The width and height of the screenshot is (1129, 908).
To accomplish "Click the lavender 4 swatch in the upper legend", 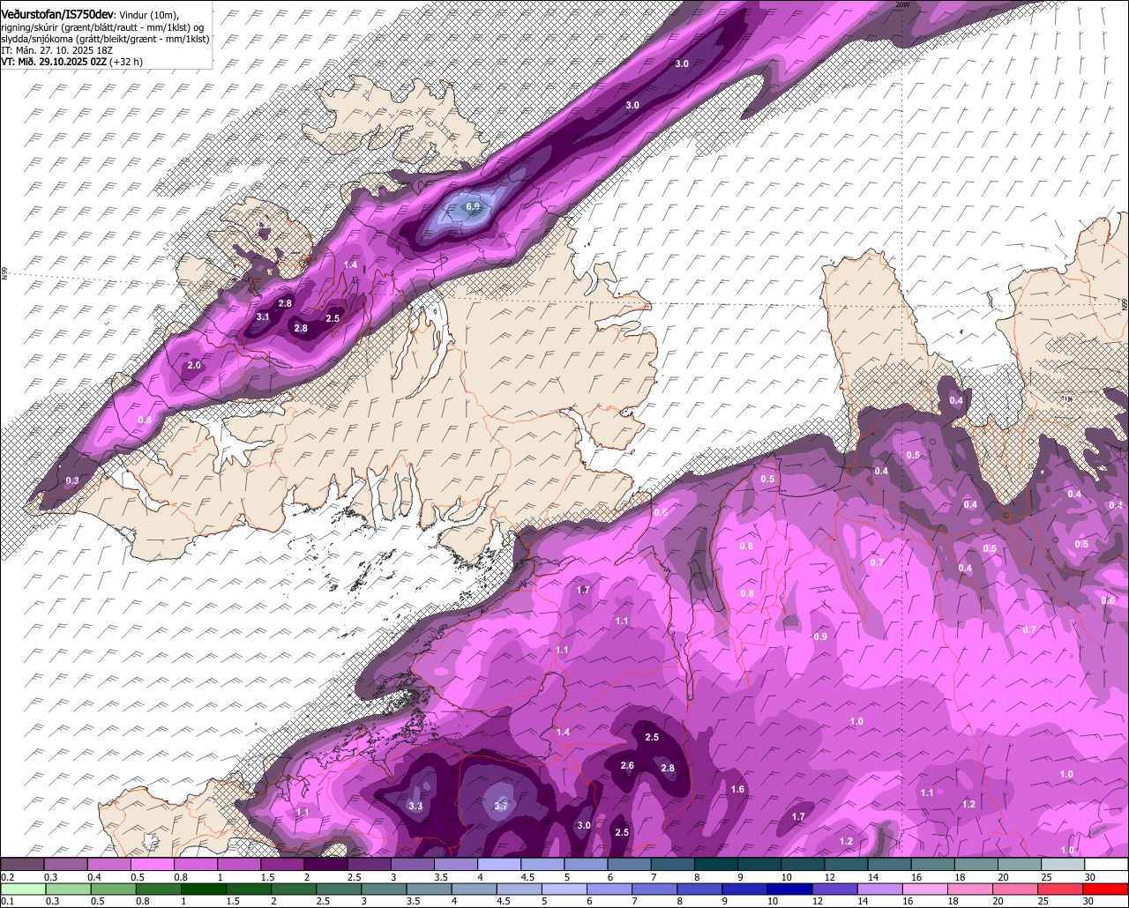I will pyautogui.click(x=499, y=864).
